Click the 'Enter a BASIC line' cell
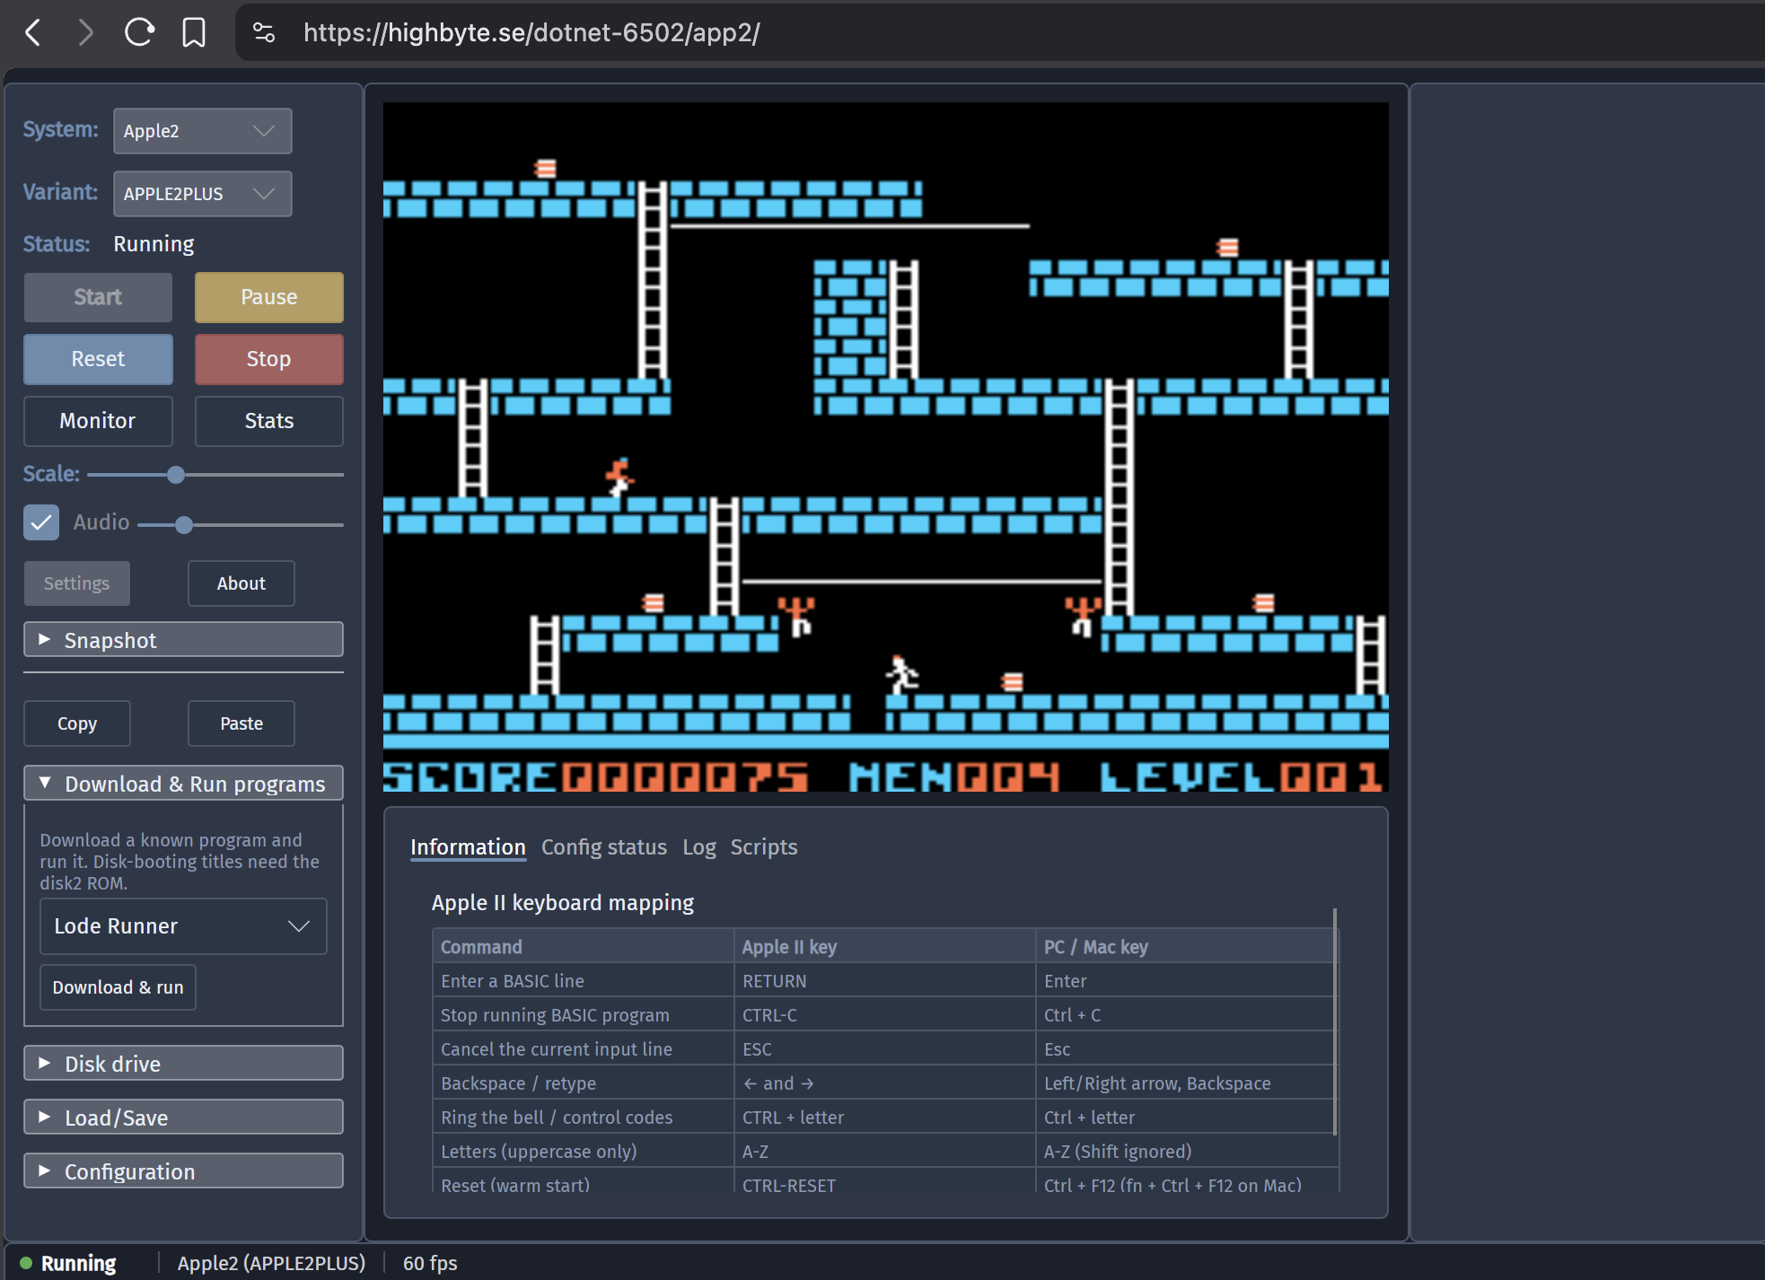This screenshot has width=1765, height=1280. click(x=583, y=981)
